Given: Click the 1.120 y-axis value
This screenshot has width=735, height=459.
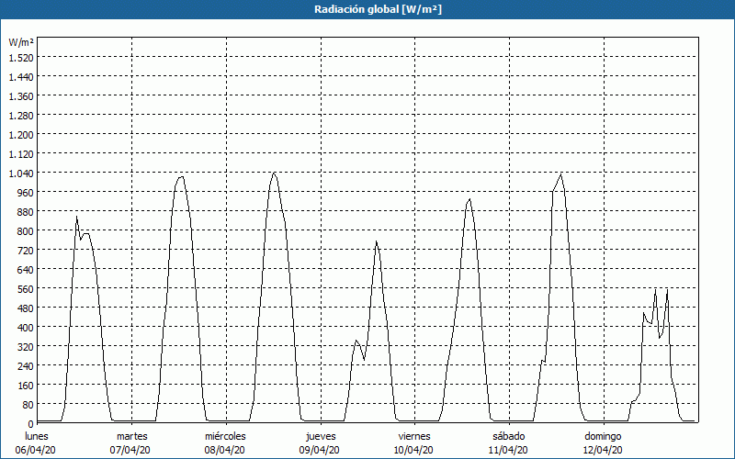Looking at the screenshot, I should coord(21,153).
